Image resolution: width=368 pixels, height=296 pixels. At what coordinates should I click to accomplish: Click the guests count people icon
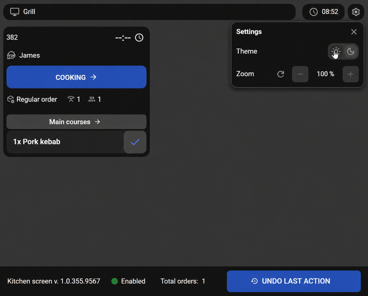(x=92, y=99)
